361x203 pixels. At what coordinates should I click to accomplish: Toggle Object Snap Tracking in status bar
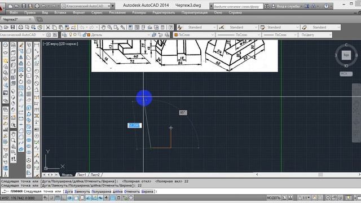[89, 198]
